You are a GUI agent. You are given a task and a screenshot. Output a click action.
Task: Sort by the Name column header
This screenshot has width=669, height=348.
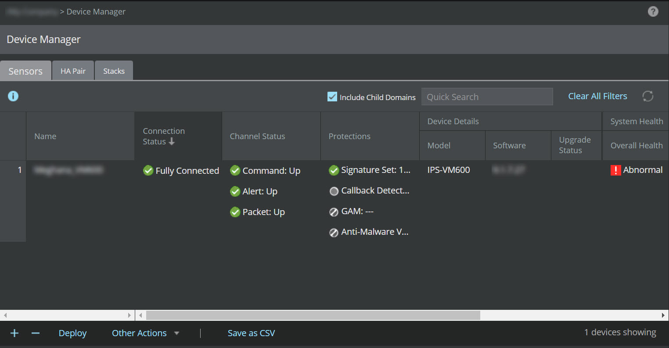(80, 136)
